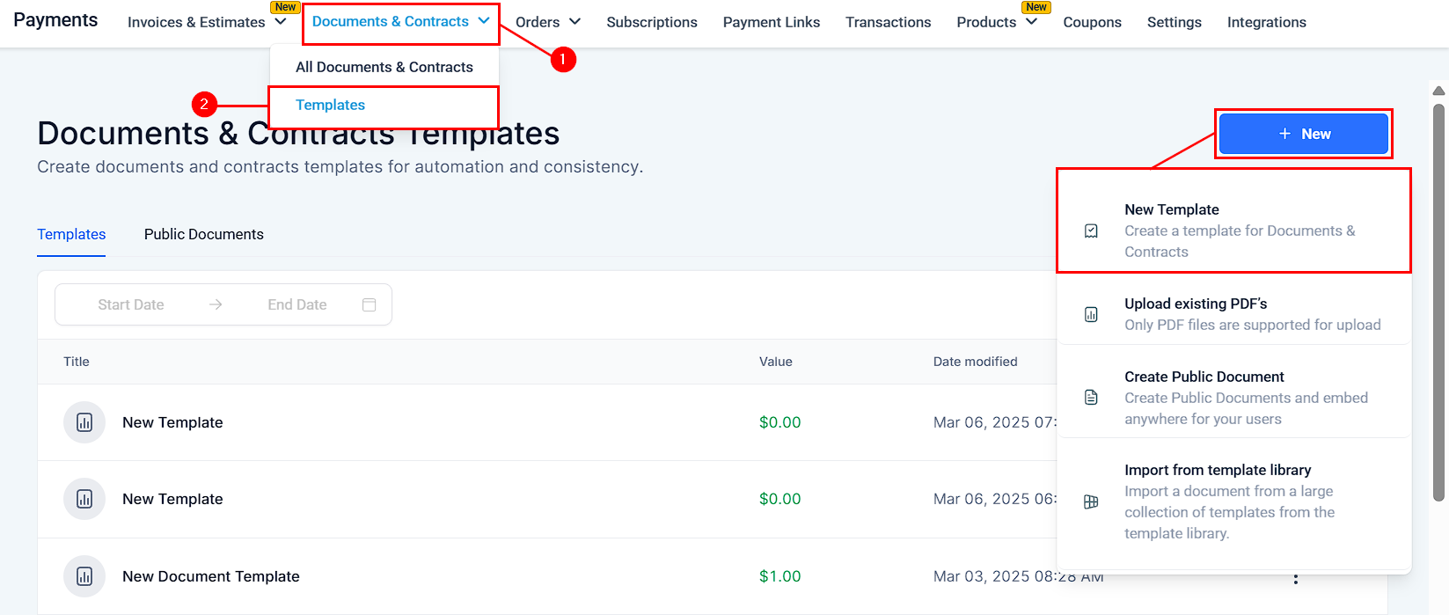Choose All Documents & Contracts menu item
Image resolution: width=1449 pixels, height=615 pixels.
point(384,67)
